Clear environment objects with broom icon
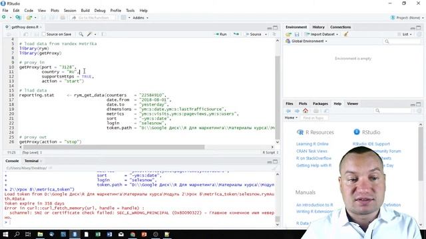Viewport: 426px width, 239px height. (346, 34)
